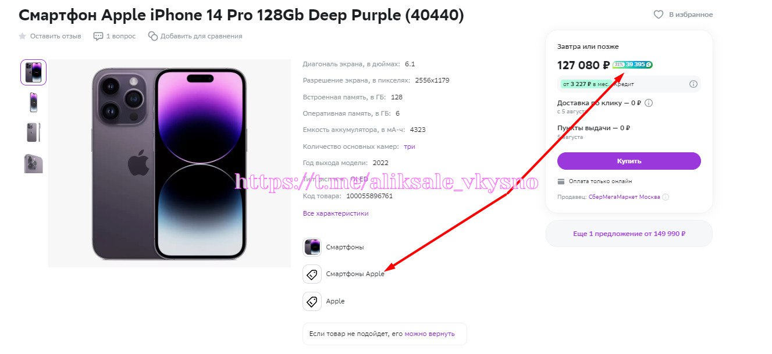Select the first front-and-back phone thumbnail
This screenshot has width=772, height=354.
pyautogui.click(x=33, y=73)
